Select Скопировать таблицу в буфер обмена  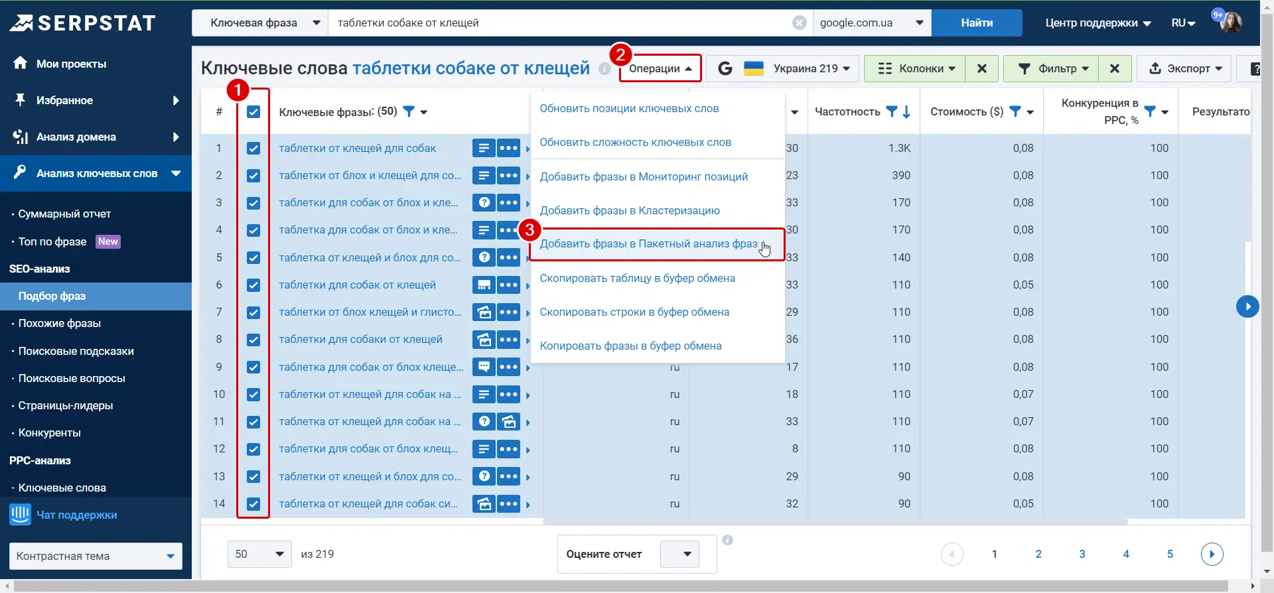(x=637, y=278)
